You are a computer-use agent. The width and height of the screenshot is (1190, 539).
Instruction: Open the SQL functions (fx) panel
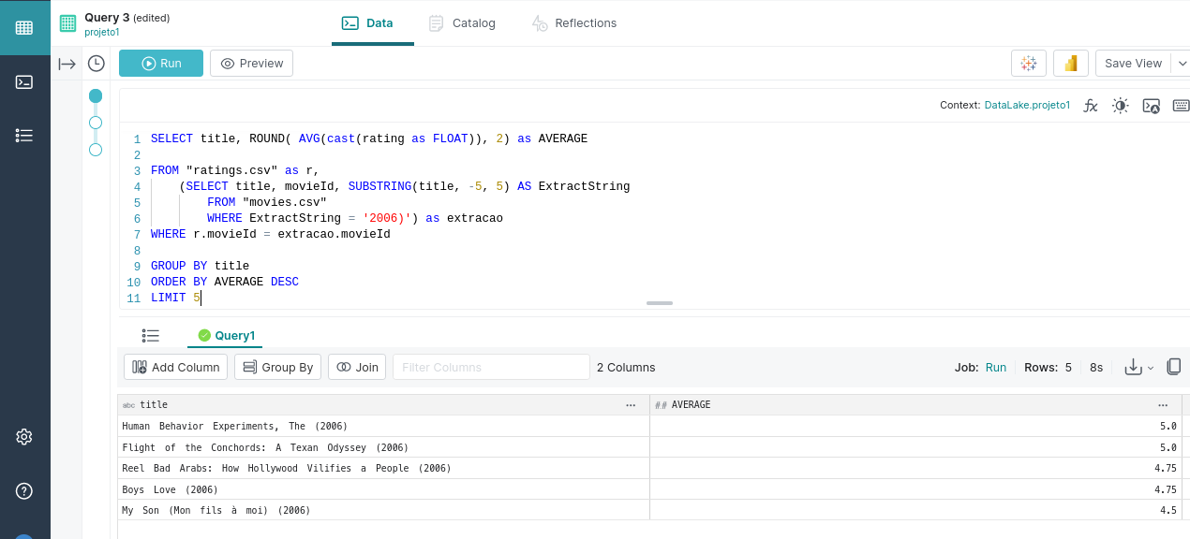click(x=1090, y=106)
